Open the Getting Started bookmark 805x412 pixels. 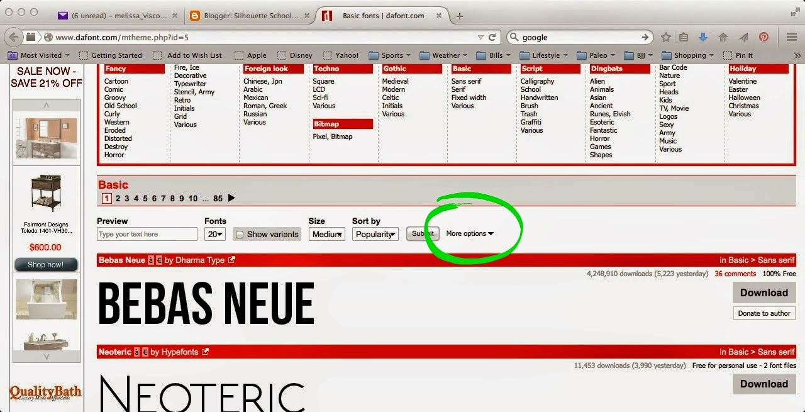(x=111, y=55)
